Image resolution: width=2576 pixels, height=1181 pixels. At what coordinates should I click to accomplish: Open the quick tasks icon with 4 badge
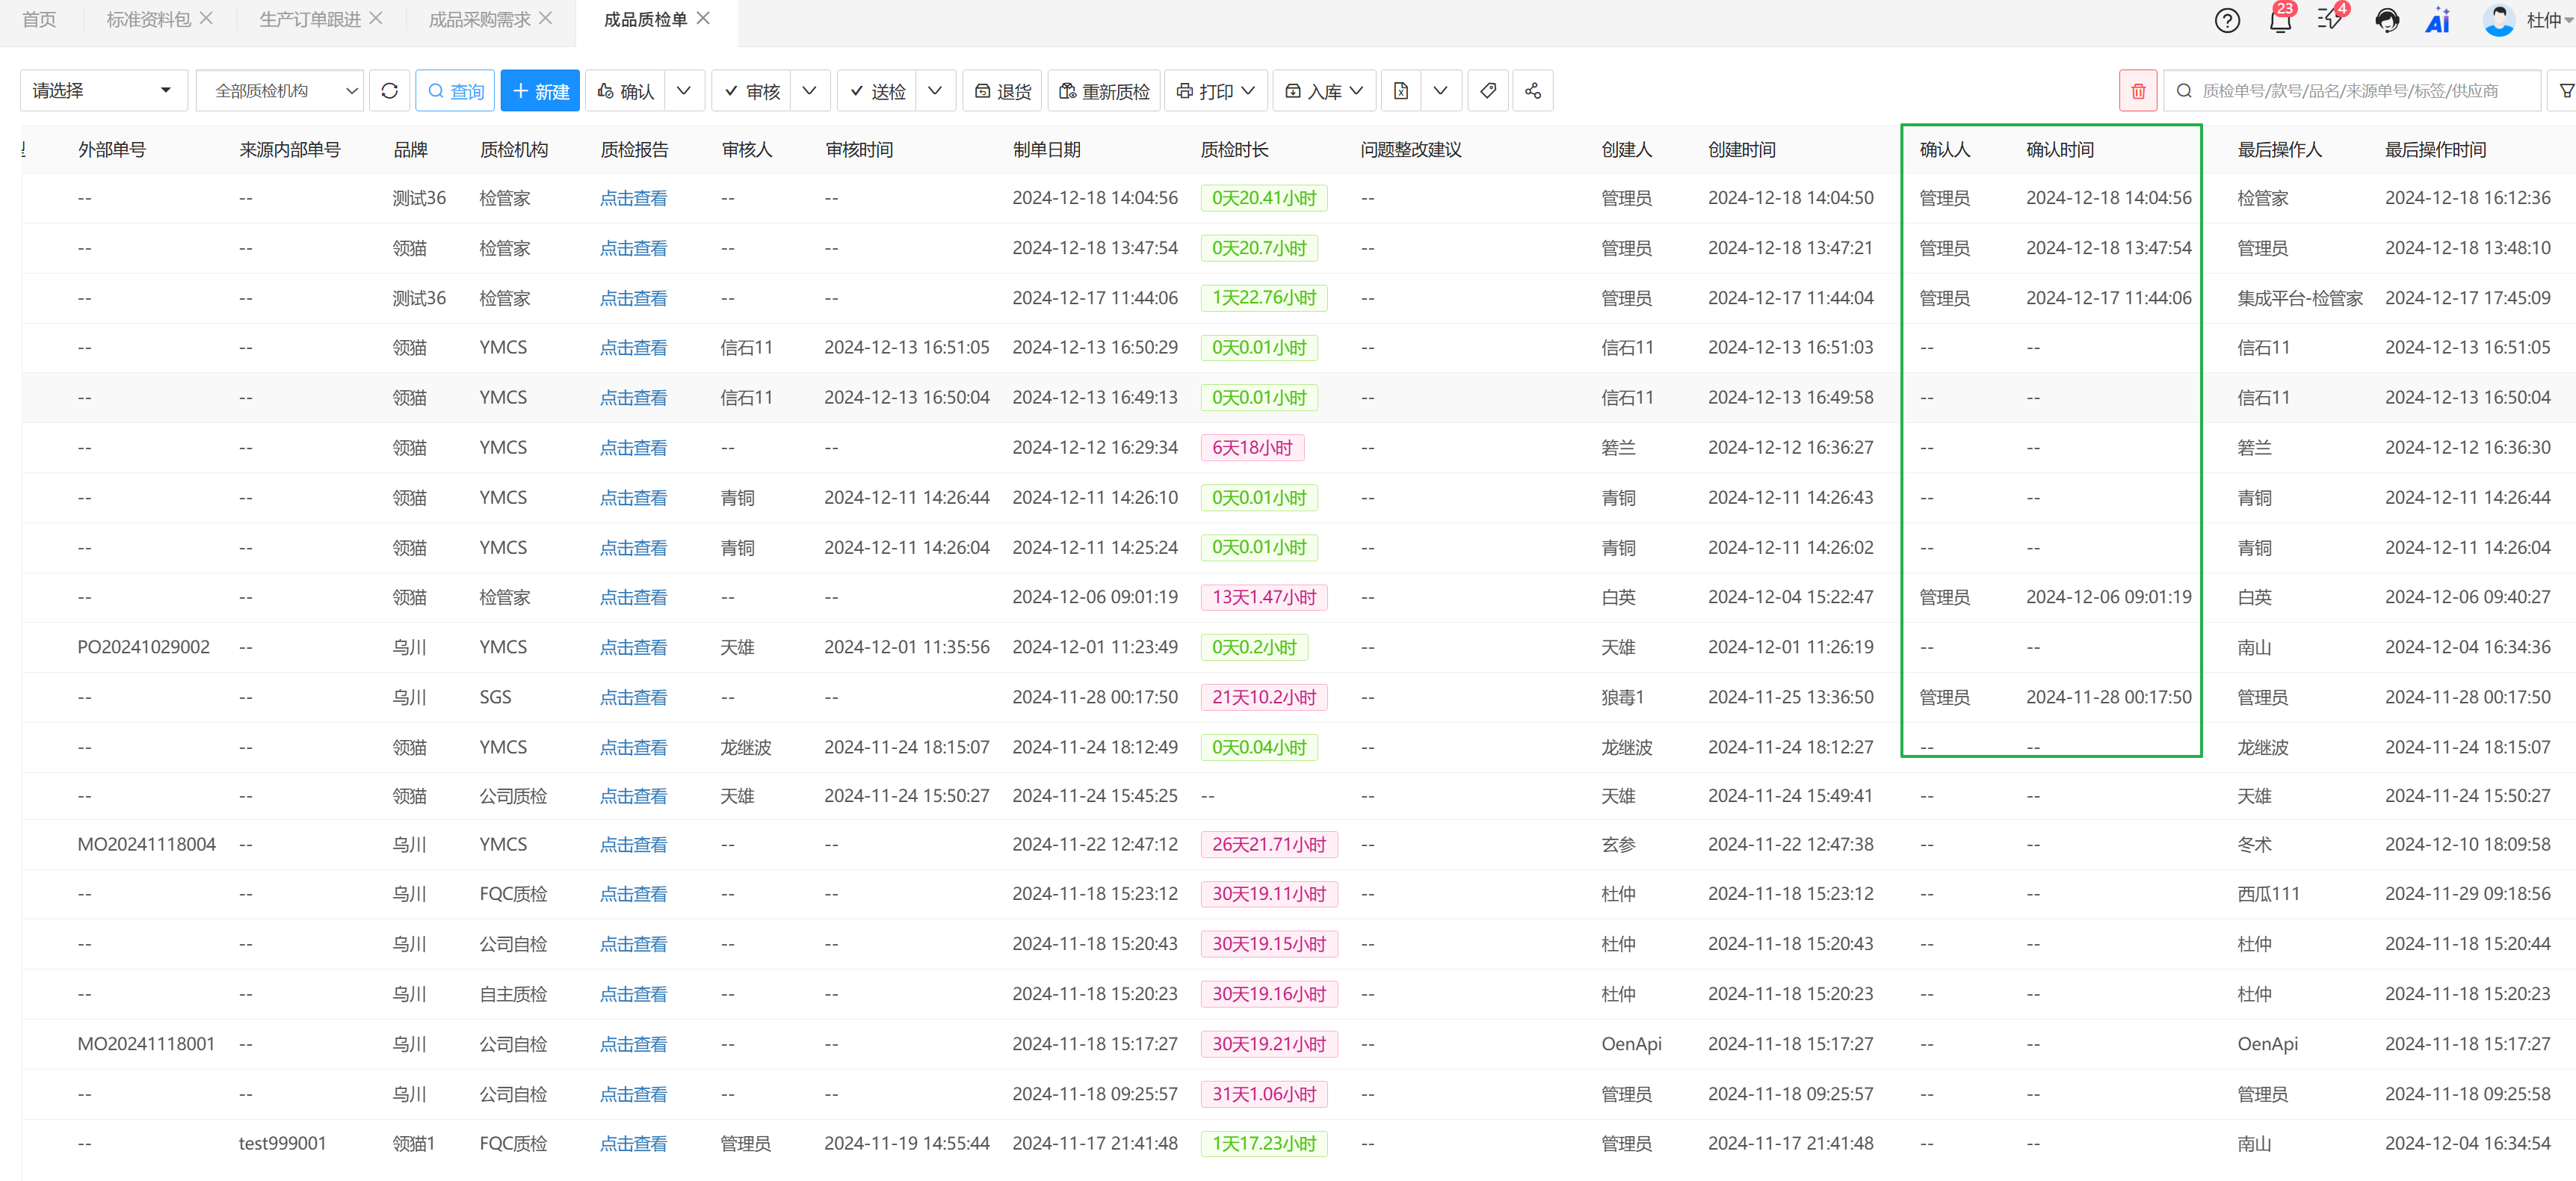(2330, 21)
